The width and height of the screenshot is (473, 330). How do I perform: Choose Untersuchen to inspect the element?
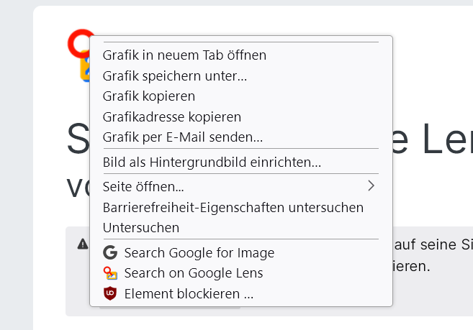click(141, 227)
